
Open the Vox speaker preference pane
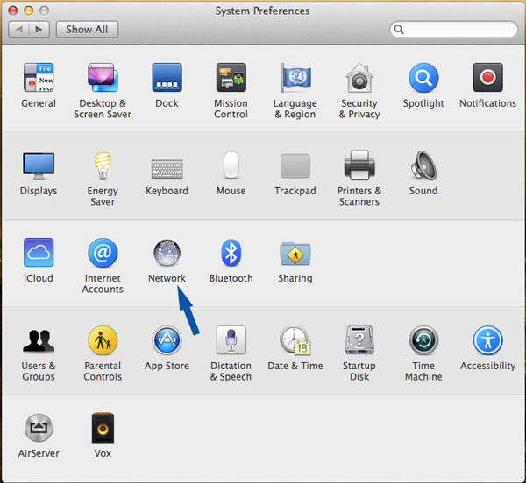click(103, 428)
